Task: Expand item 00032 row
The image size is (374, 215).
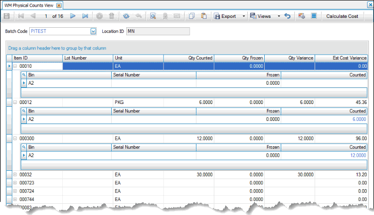Action: (x=15, y=175)
